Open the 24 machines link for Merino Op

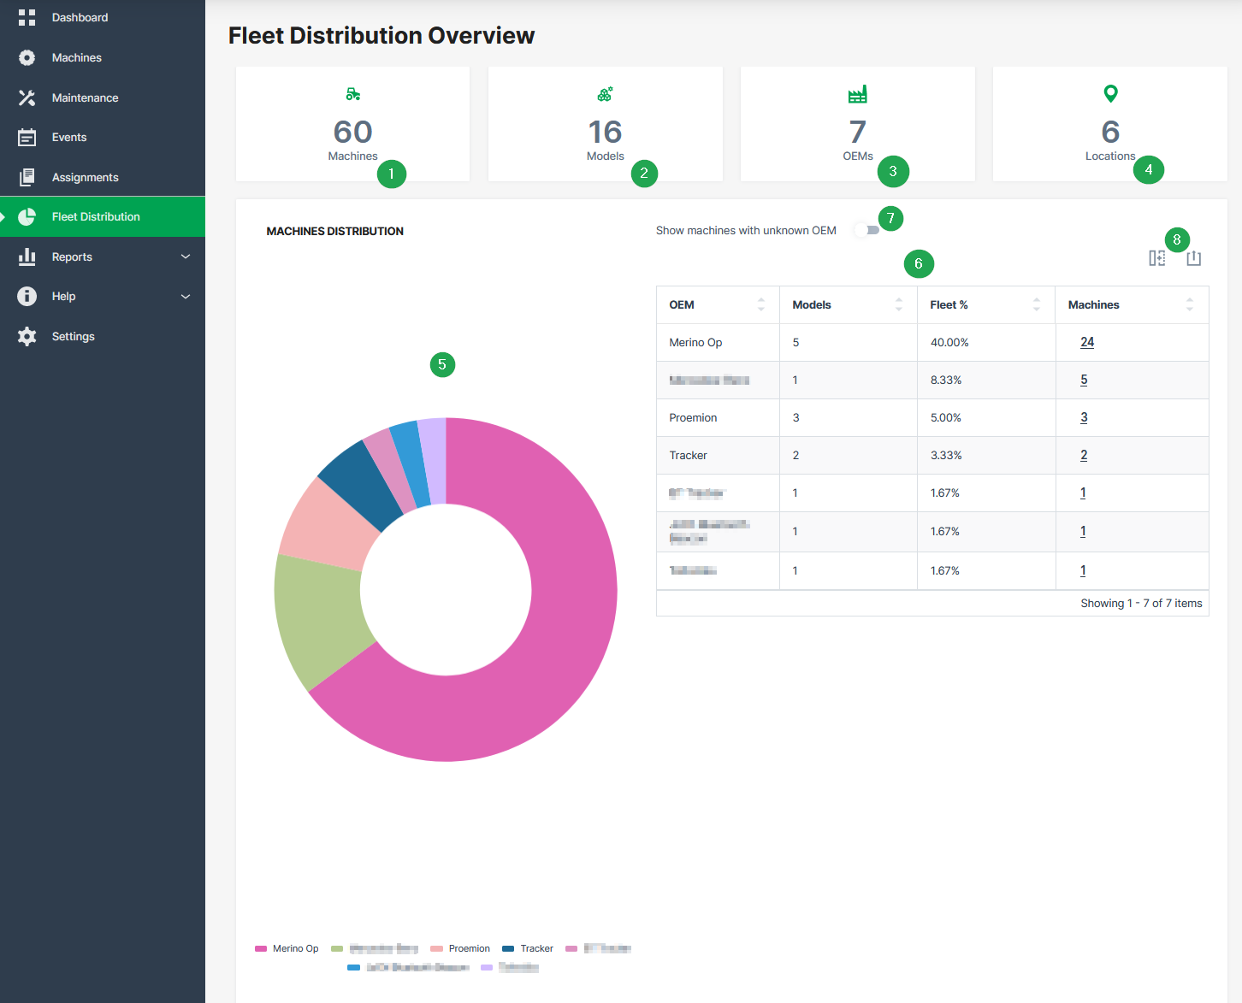[x=1087, y=343]
